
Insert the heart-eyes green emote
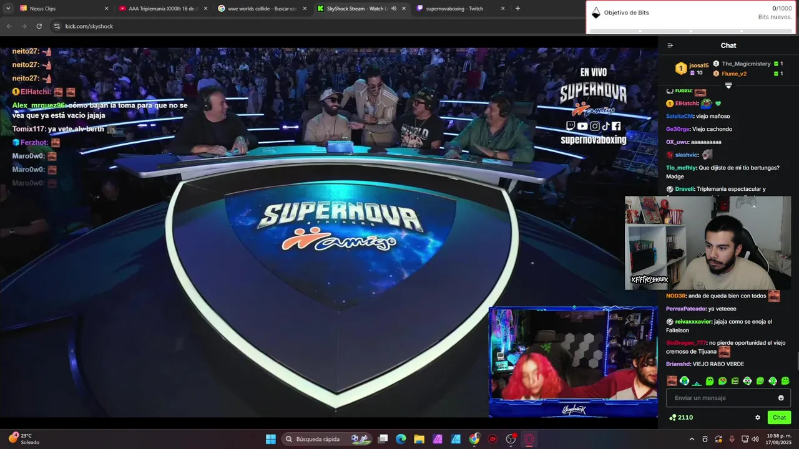coord(722,380)
